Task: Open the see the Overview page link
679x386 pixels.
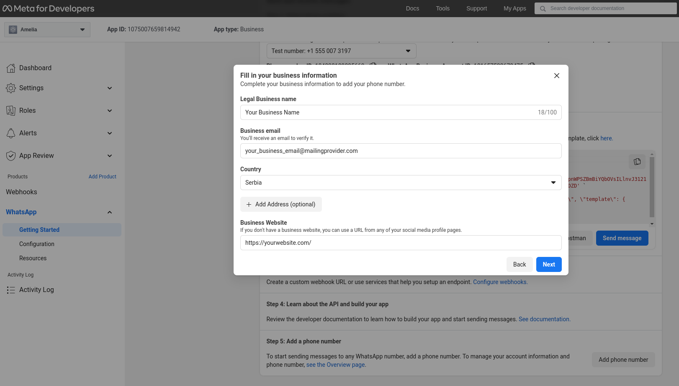Action: tap(336, 365)
